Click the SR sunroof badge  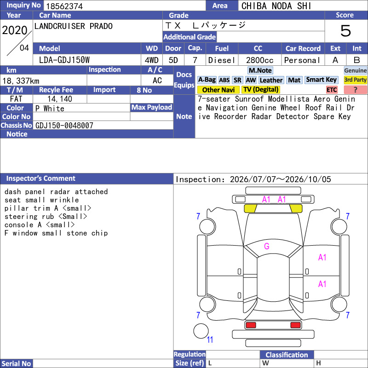click(237, 80)
